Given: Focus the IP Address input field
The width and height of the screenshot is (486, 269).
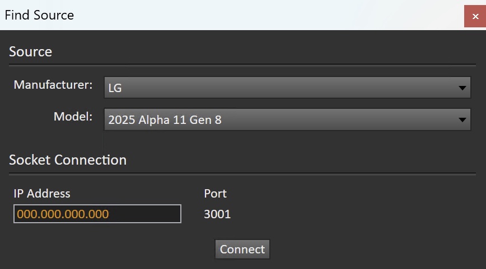Looking at the screenshot, I should point(97,214).
